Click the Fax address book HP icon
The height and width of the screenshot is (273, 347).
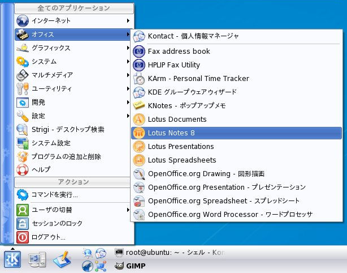(139, 52)
